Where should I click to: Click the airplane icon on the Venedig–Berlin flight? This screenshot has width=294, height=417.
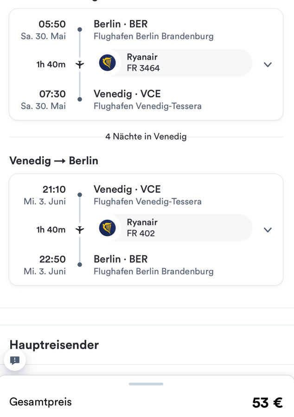point(80,230)
